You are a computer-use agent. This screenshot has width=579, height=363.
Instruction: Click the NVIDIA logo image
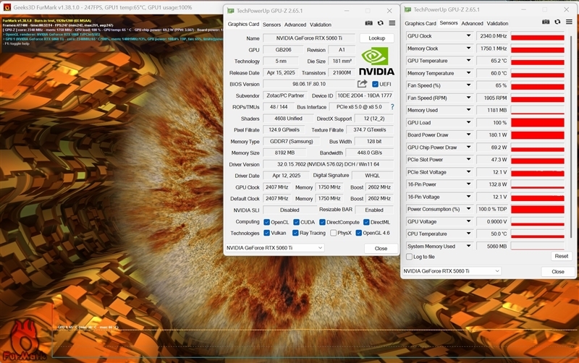pos(376,61)
